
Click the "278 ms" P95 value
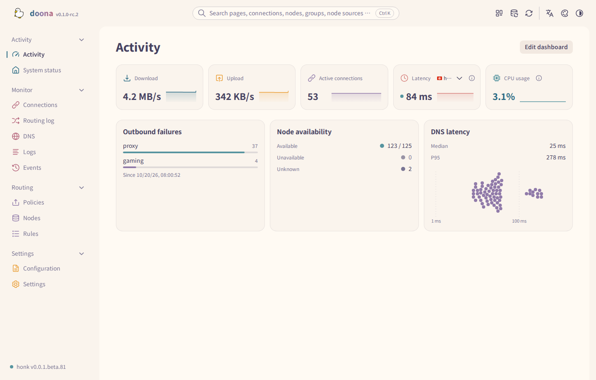click(x=556, y=157)
